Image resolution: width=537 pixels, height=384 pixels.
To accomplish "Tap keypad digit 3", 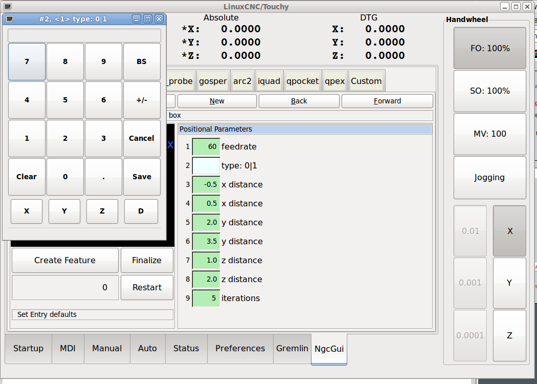I will tap(103, 139).
